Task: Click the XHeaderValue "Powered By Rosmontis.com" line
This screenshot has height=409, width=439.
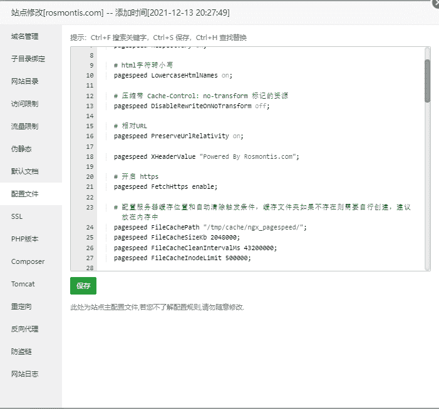Action: click(x=206, y=156)
